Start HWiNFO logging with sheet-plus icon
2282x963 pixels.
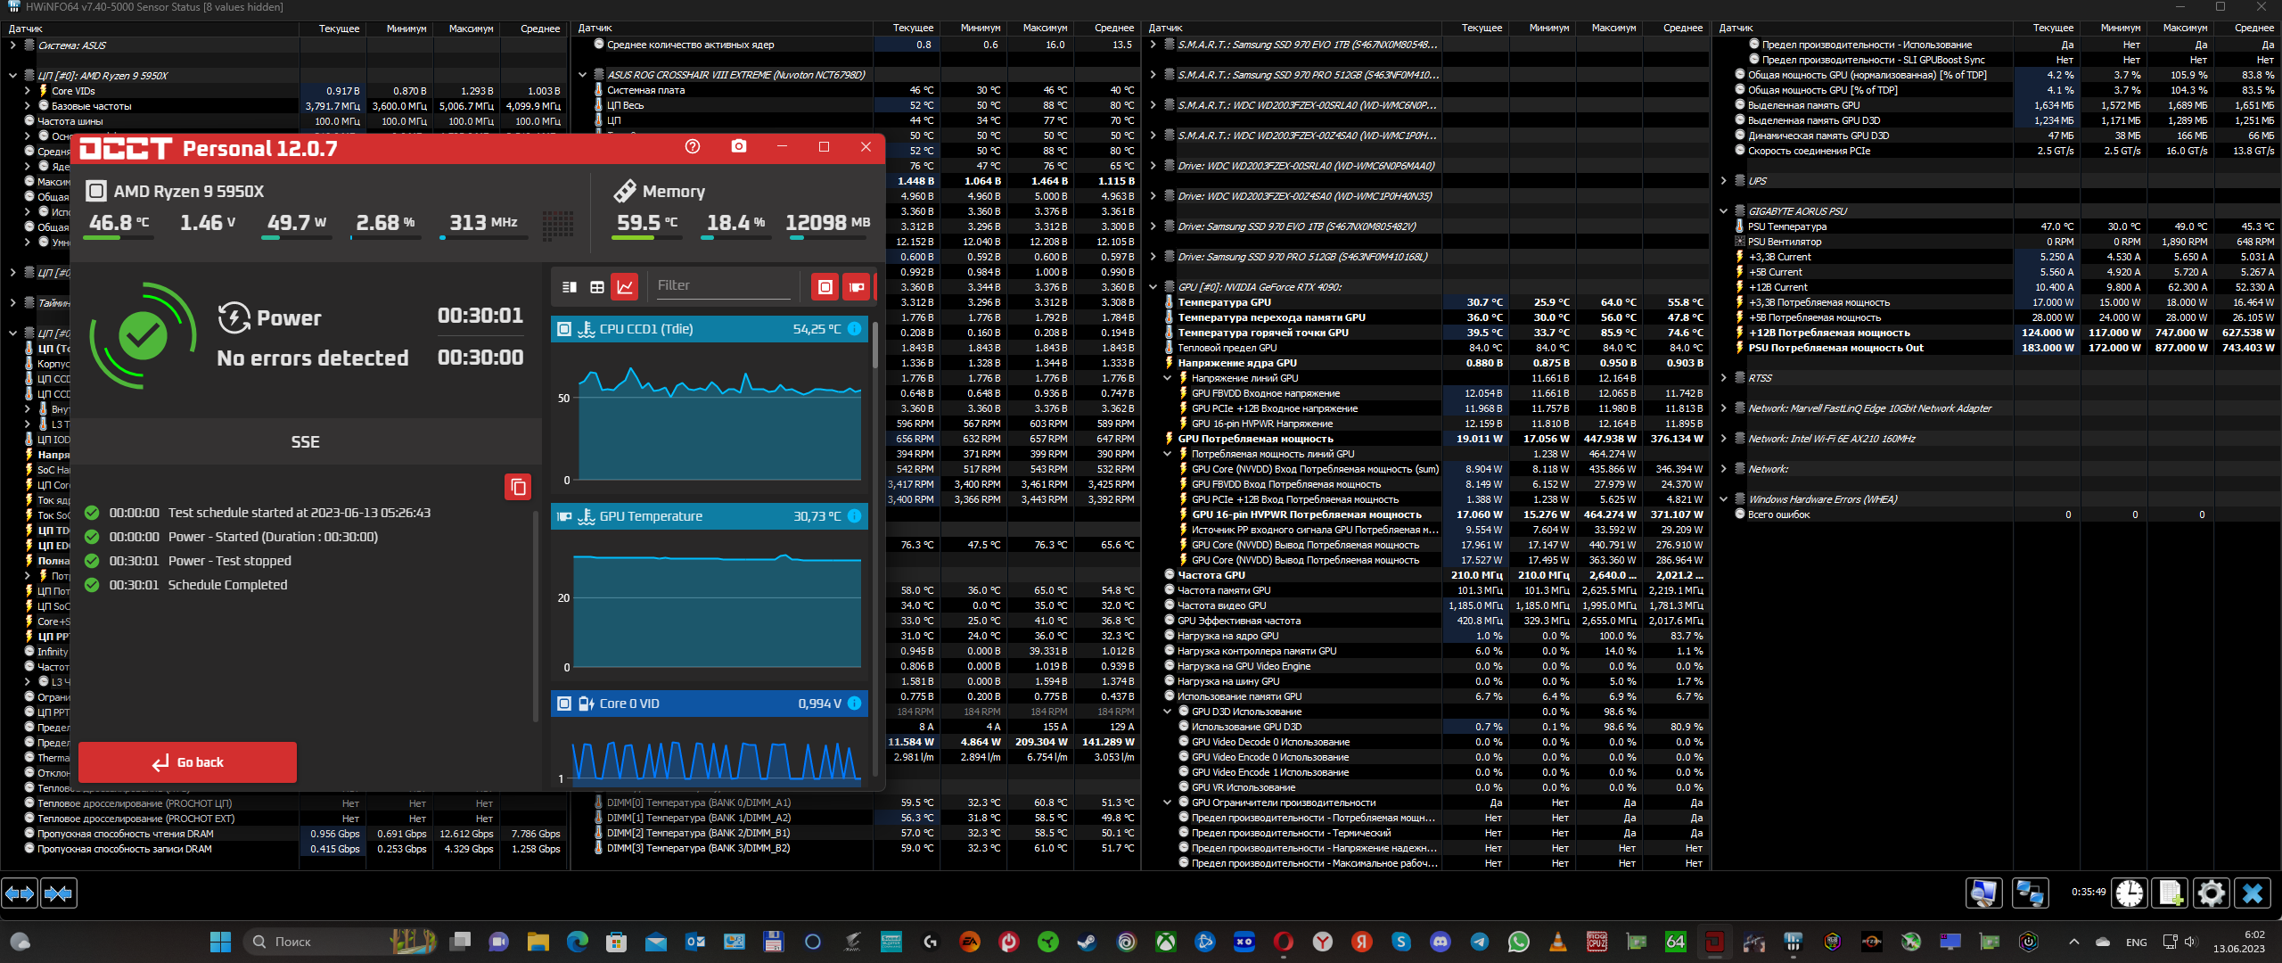click(2171, 893)
